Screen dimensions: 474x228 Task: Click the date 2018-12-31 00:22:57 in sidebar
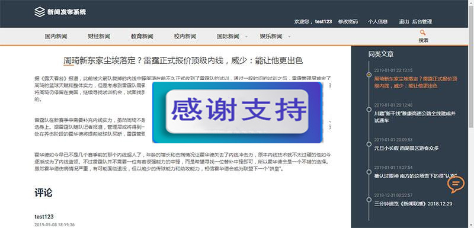pos(393,195)
